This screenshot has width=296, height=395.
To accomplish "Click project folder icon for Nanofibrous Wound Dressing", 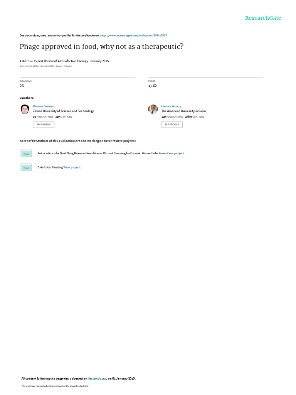I will [x=26, y=153].
